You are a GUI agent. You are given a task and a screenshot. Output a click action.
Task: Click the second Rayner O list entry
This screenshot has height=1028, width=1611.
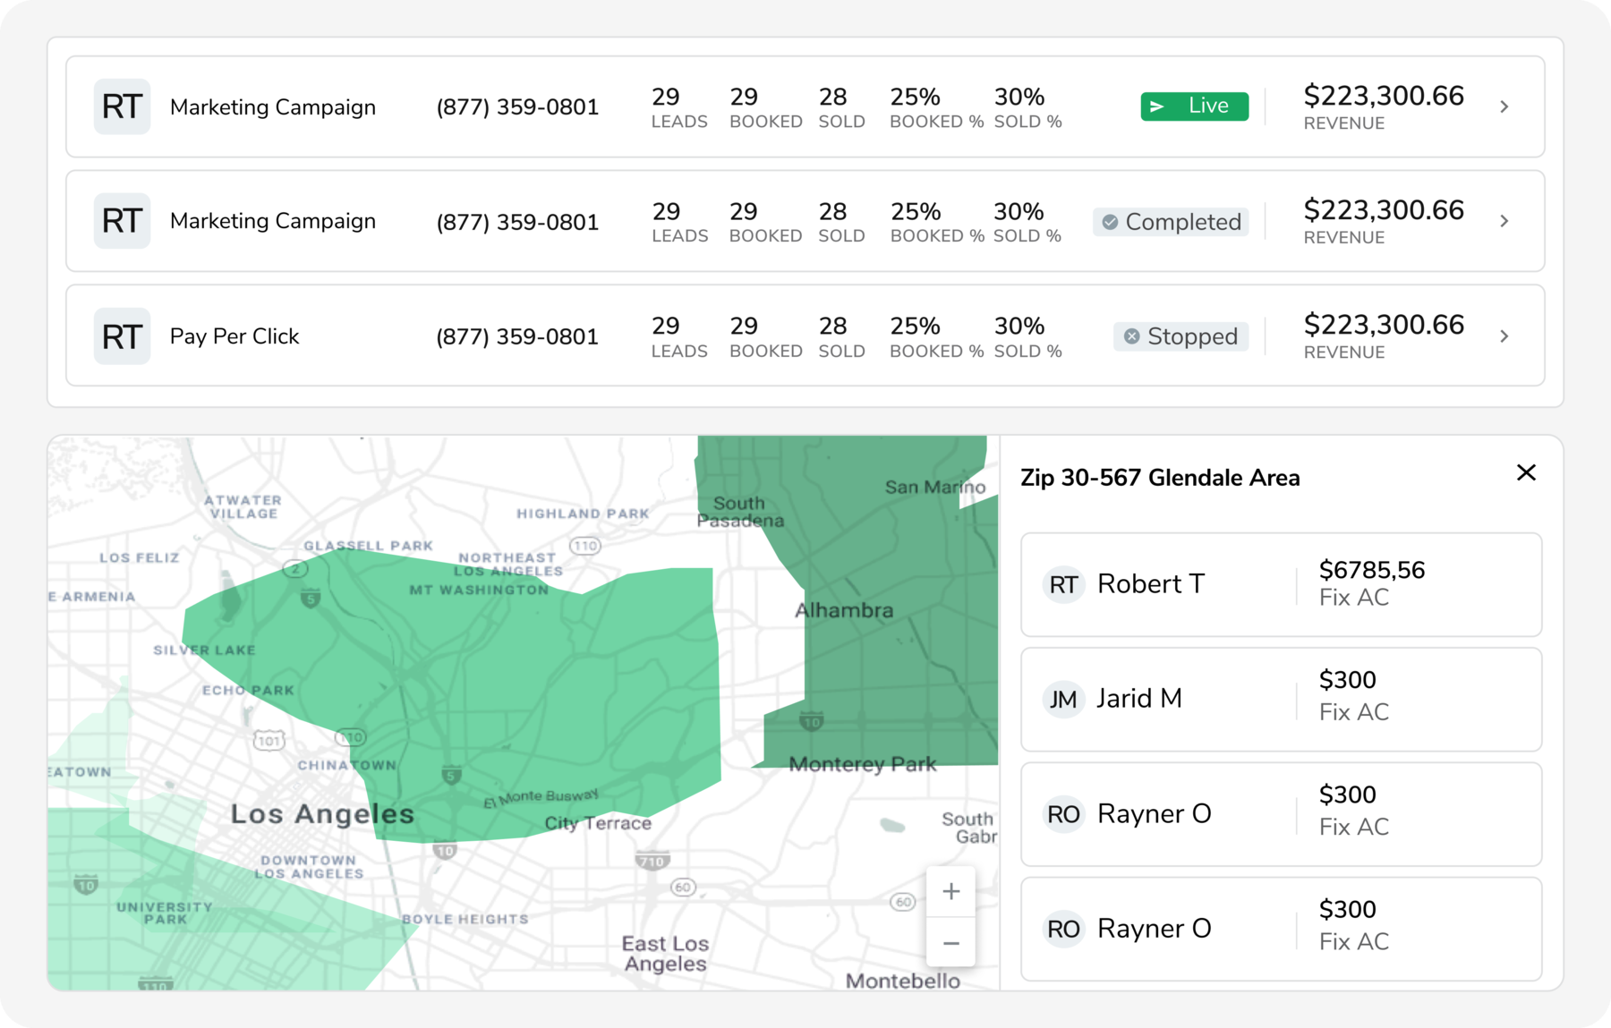[1282, 928]
